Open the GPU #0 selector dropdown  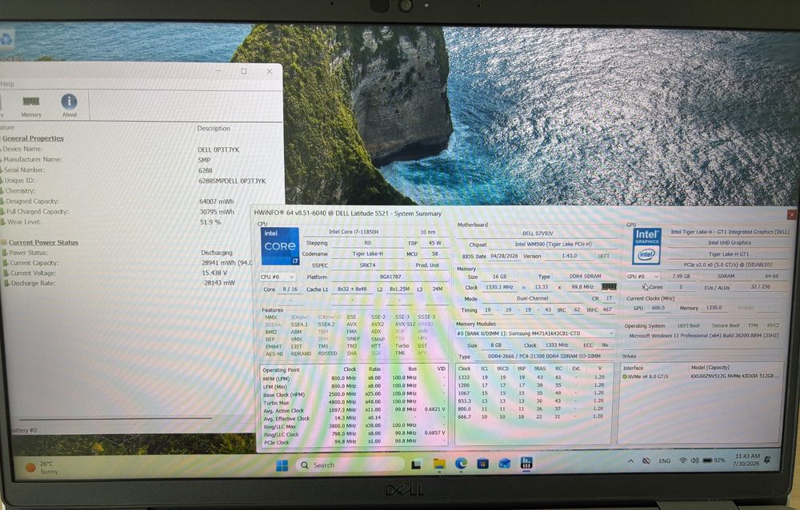tap(643, 277)
